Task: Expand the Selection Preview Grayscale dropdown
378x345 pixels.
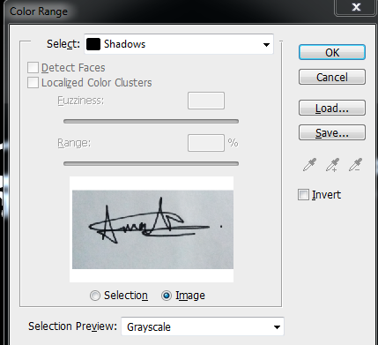Action: 203,326
